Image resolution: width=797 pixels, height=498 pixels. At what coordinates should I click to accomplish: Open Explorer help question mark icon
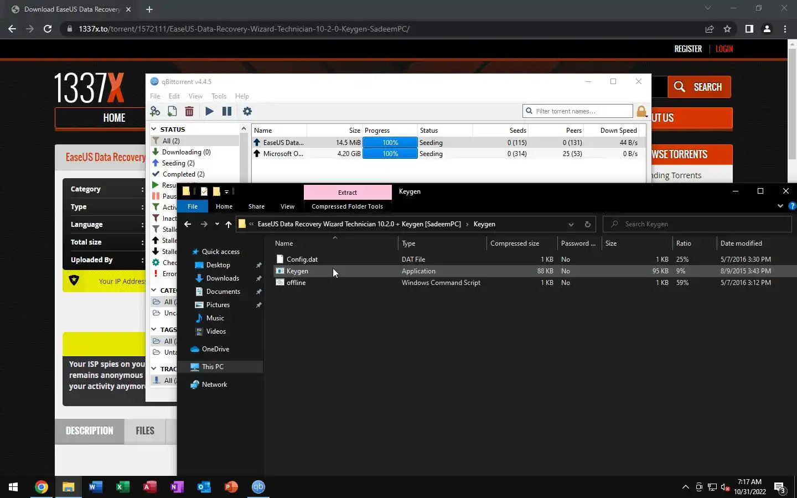792,206
